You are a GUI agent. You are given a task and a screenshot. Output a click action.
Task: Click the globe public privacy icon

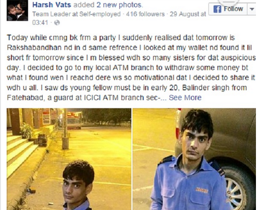coord(57,22)
